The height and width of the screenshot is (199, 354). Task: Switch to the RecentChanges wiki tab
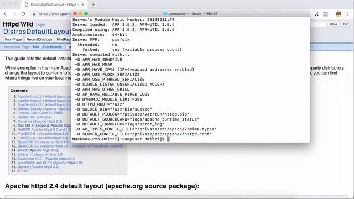click(39, 39)
